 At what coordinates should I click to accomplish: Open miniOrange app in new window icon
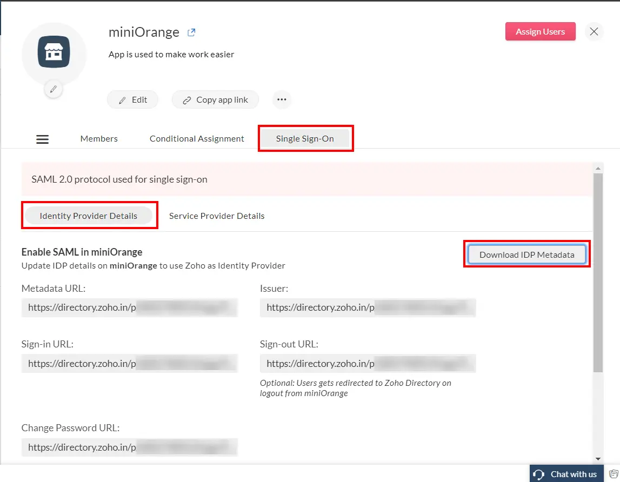[191, 32]
